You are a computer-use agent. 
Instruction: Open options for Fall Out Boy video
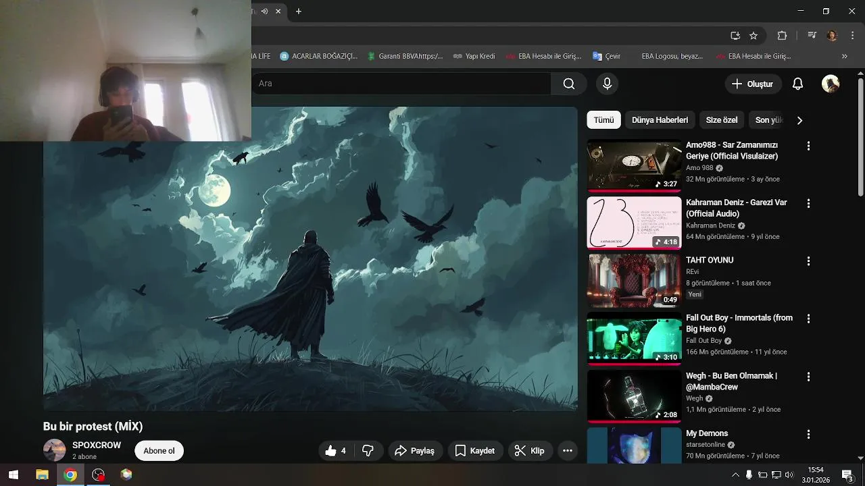808,319
